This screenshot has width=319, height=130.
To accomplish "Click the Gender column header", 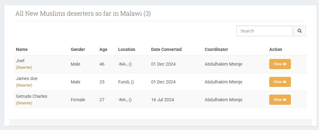I will [78, 49].
